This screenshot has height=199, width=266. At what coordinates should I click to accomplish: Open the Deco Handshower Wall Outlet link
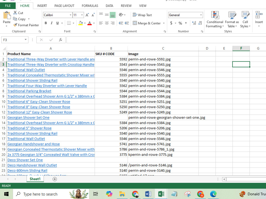(32, 165)
